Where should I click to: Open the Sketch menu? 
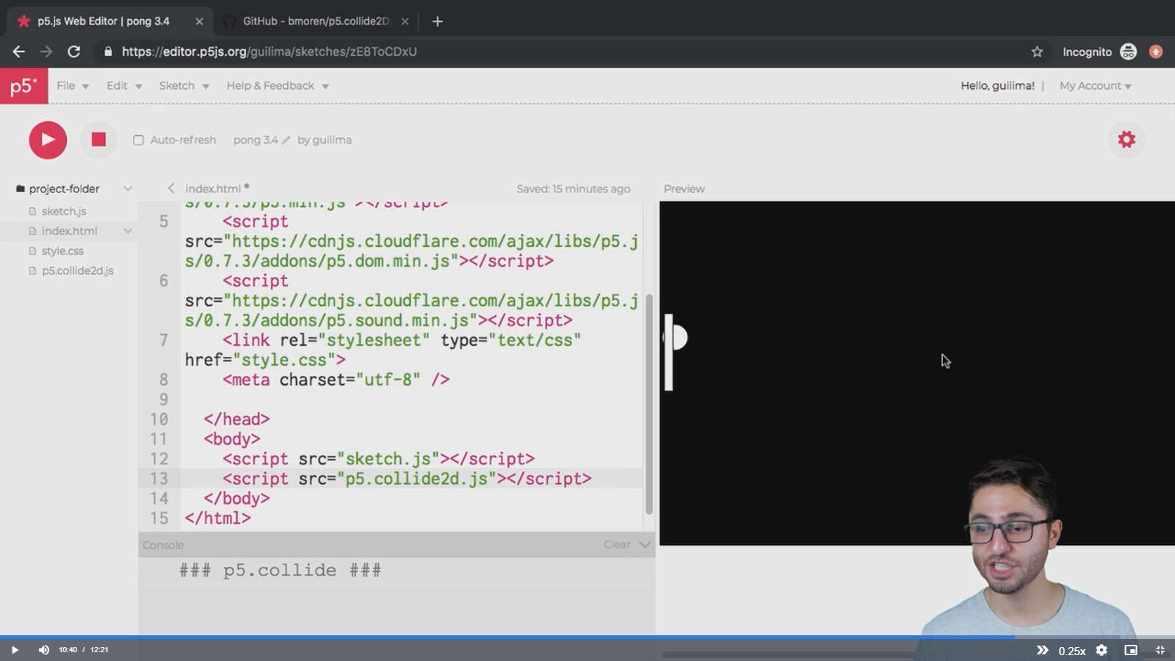184,86
